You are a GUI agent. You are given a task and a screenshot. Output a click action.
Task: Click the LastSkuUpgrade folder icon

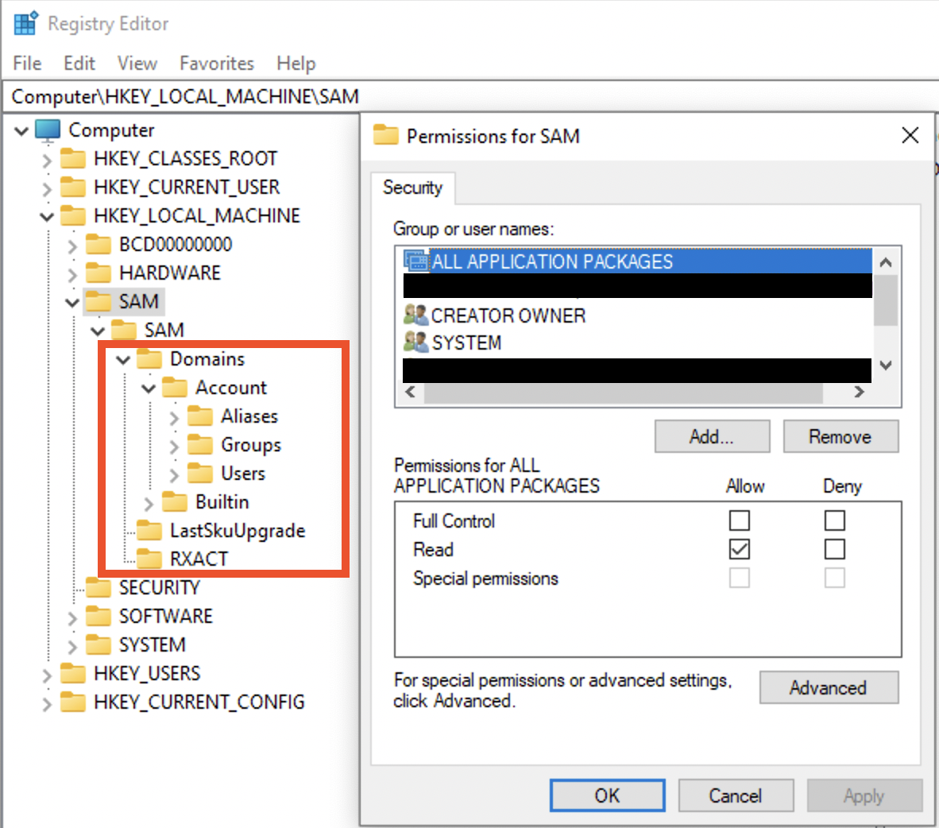pos(149,530)
